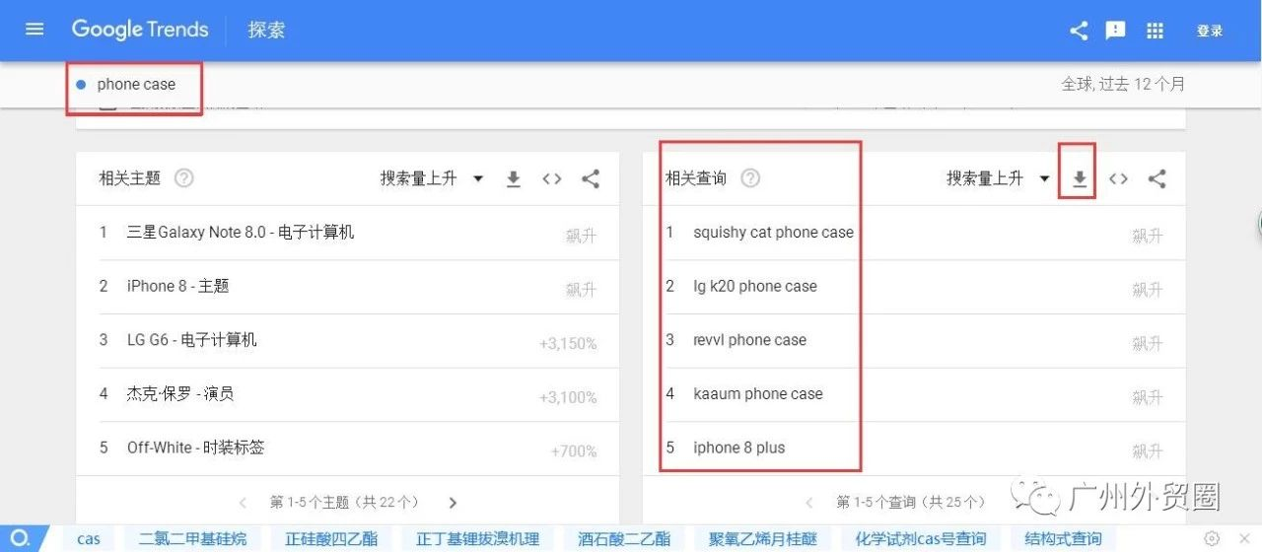Get embed code for 相关查询
Screen dimensions: 1262x552
1118,179
